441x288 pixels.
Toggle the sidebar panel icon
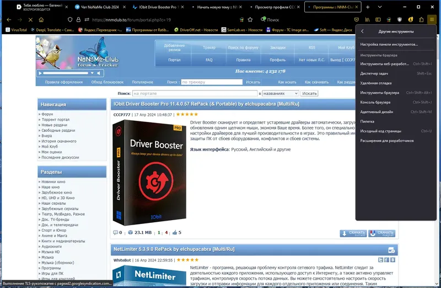pos(378,20)
